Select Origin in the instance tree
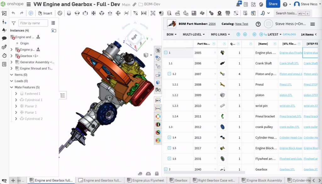The width and height of the screenshot is (322, 184). pos(25,43)
